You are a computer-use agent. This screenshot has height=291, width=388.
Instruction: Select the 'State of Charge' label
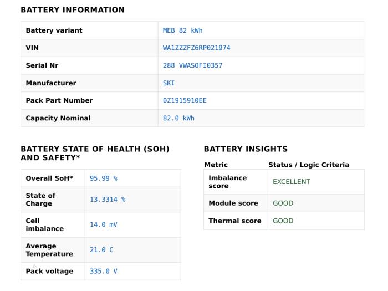tap(40, 199)
